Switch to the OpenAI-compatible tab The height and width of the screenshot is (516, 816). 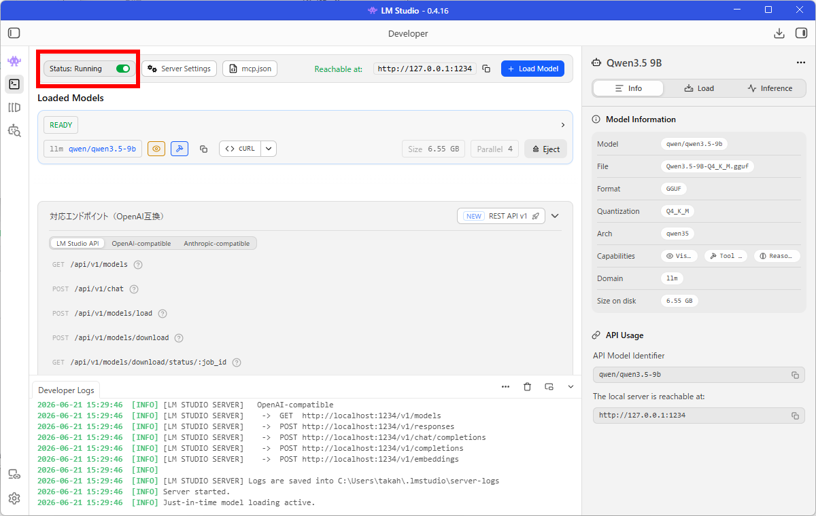click(x=141, y=243)
